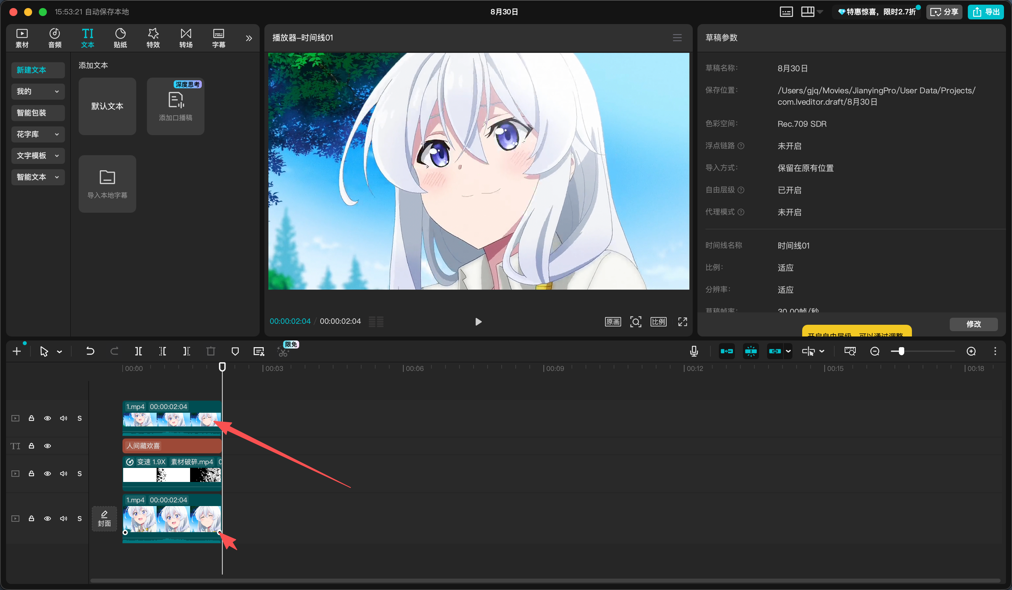The width and height of the screenshot is (1012, 590).
Task: Toggle main track magnet snapping
Action: coord(727,352)
